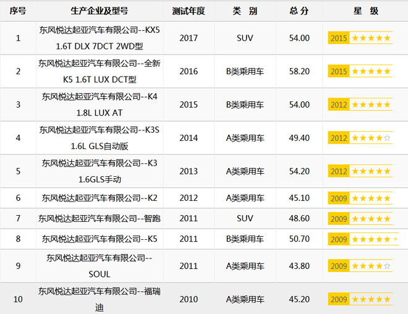
Task: Open the K4 1.8L LUX AT model entry
Action: tap(100, 104)
